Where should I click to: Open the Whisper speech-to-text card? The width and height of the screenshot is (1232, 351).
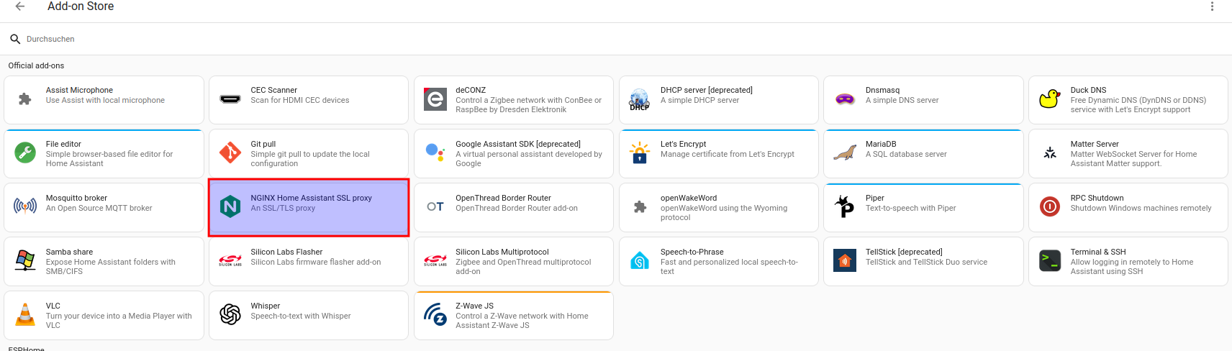tap(308, 315)
